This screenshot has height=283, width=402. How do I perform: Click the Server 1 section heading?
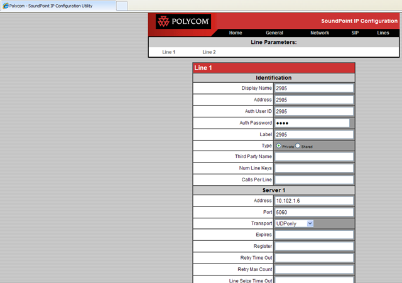pos(274,190)
